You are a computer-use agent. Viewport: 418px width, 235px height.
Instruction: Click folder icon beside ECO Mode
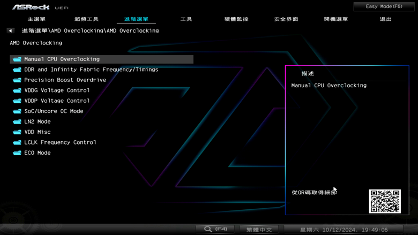(17, 153)
